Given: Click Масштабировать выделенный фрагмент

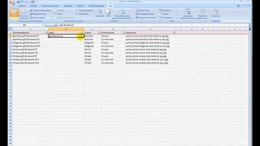Looking at the screenshot, I should [x=122, y=14].
